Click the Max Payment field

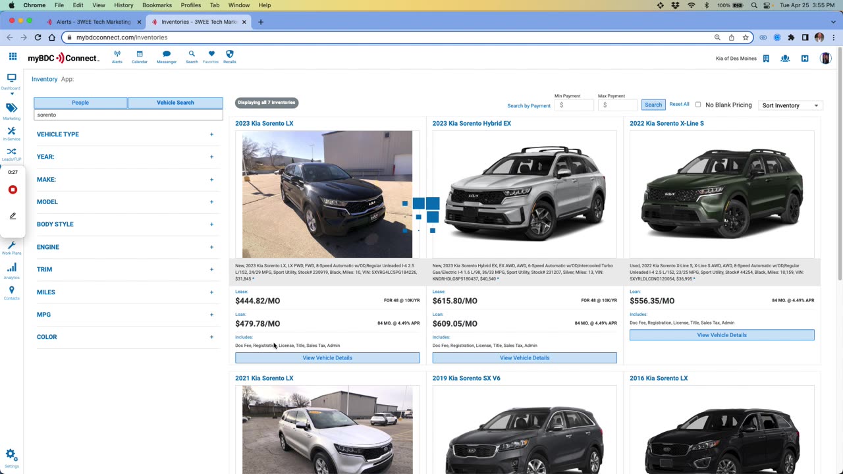(618, 105)
